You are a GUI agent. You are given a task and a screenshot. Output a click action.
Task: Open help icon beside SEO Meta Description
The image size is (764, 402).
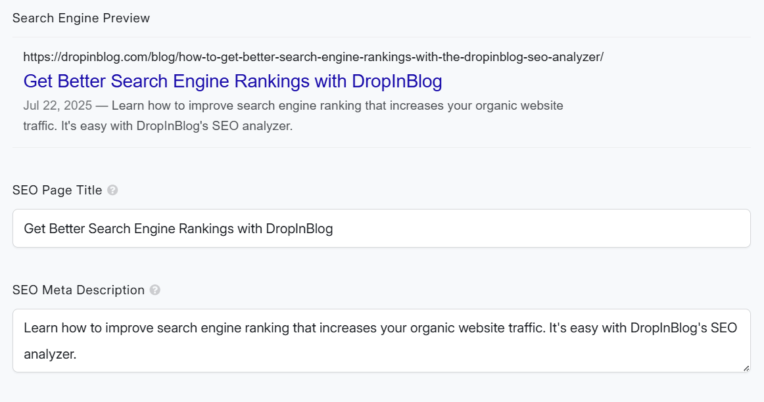[155, 290]
